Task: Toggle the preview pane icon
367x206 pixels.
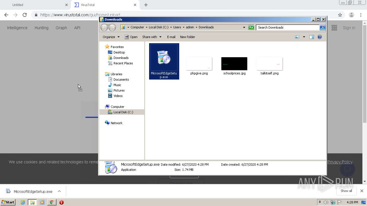Action: pyautogui.click(x=312, y=37)
